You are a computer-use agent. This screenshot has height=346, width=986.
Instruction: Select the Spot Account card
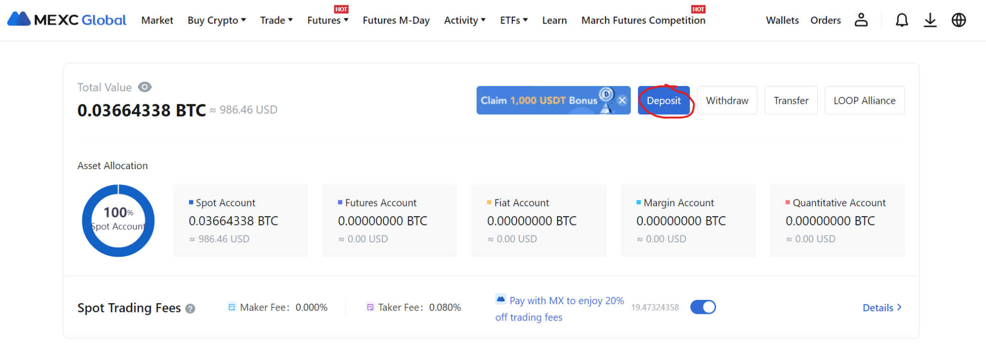click(240, 221)
